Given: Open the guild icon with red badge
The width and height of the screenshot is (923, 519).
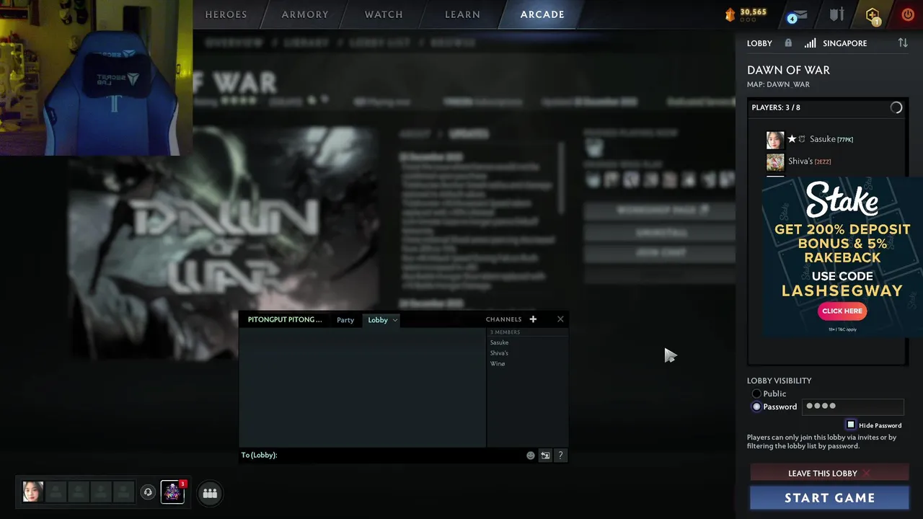Looking at the screenshot, I should [x=172, y=492].
